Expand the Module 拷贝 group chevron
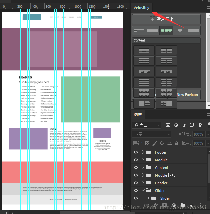The height and width of the screenshot is (214, 210). point(143,175)
